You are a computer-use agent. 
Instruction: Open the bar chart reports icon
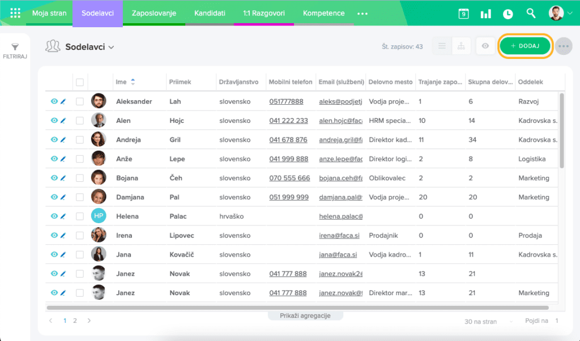tap(486, 14)
